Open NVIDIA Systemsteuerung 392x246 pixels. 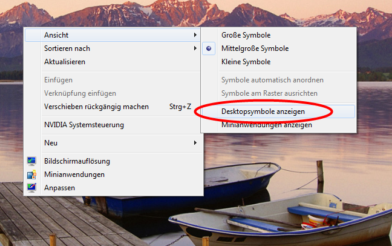point(113,125)
